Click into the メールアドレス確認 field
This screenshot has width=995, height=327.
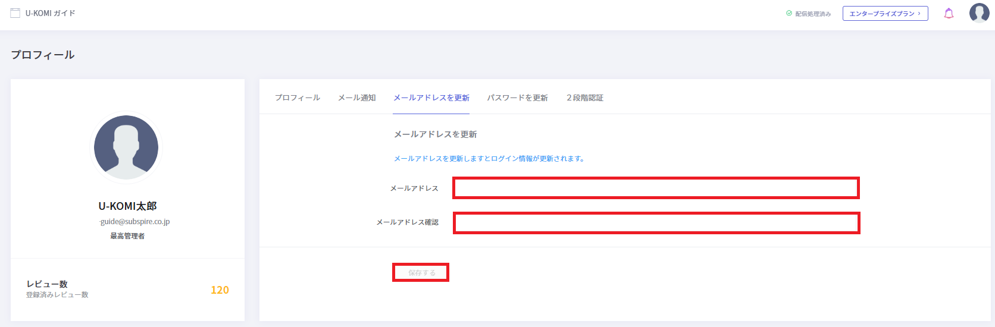point(656,223)
